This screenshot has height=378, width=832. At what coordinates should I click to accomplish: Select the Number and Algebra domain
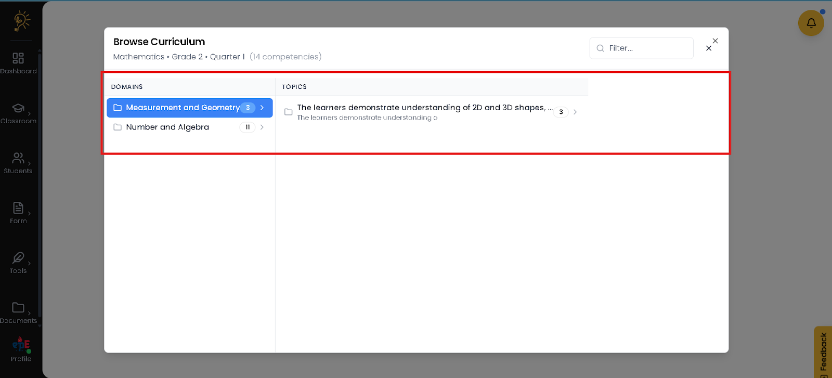click(x=167, y=127)
